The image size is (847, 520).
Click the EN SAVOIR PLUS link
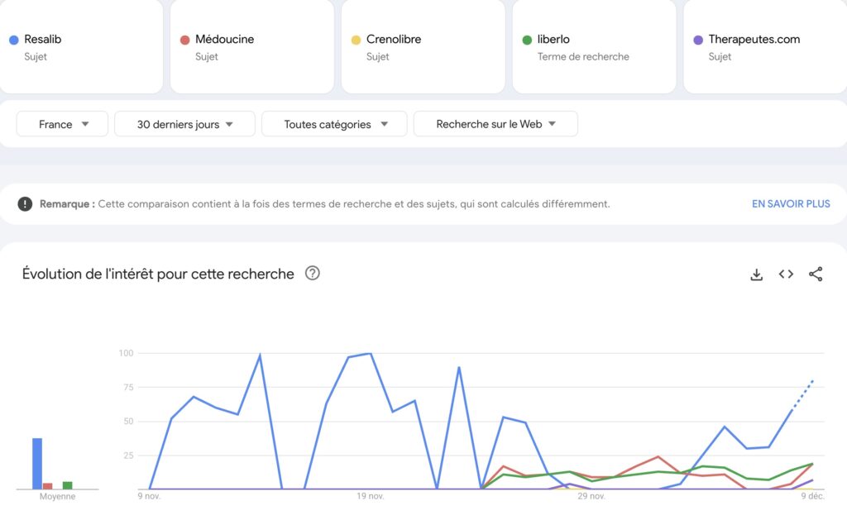(x=791, y=203)
